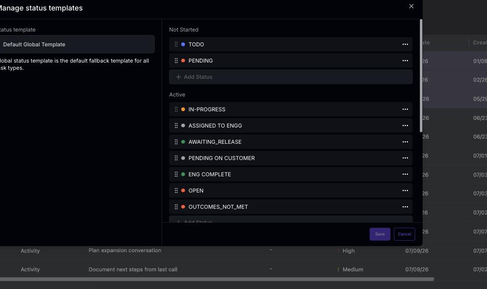Open the three-dot menu for PENDING status

(x=405, y=61)
